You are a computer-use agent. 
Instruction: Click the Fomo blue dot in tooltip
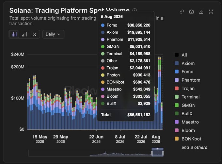click(103, 25)
